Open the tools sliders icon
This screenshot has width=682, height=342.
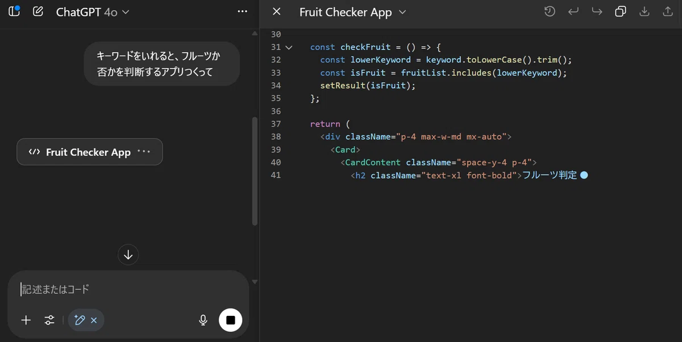tap(49, 320)
